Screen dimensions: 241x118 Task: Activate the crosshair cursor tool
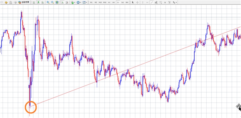pos(137,3)
